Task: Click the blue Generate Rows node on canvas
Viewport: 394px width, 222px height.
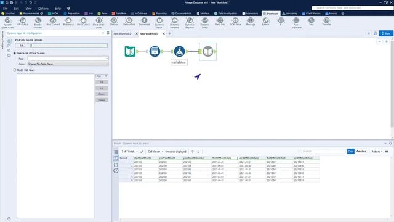Action: pyautogui.click(x=155, y=51)
